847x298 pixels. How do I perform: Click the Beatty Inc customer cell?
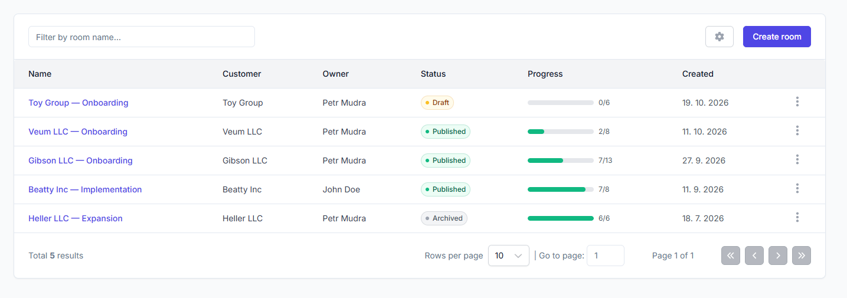[x=242, y=189]
